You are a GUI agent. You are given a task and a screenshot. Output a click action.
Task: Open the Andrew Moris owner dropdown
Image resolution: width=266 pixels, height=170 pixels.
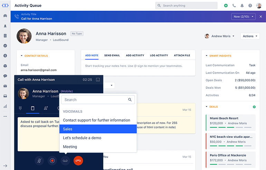pos(220,36)
